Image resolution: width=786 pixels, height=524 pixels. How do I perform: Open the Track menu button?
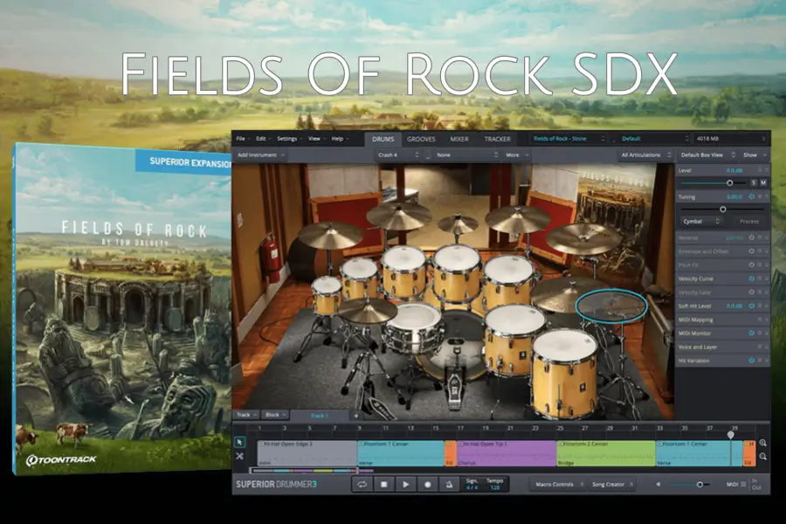[x=246, y=415]
